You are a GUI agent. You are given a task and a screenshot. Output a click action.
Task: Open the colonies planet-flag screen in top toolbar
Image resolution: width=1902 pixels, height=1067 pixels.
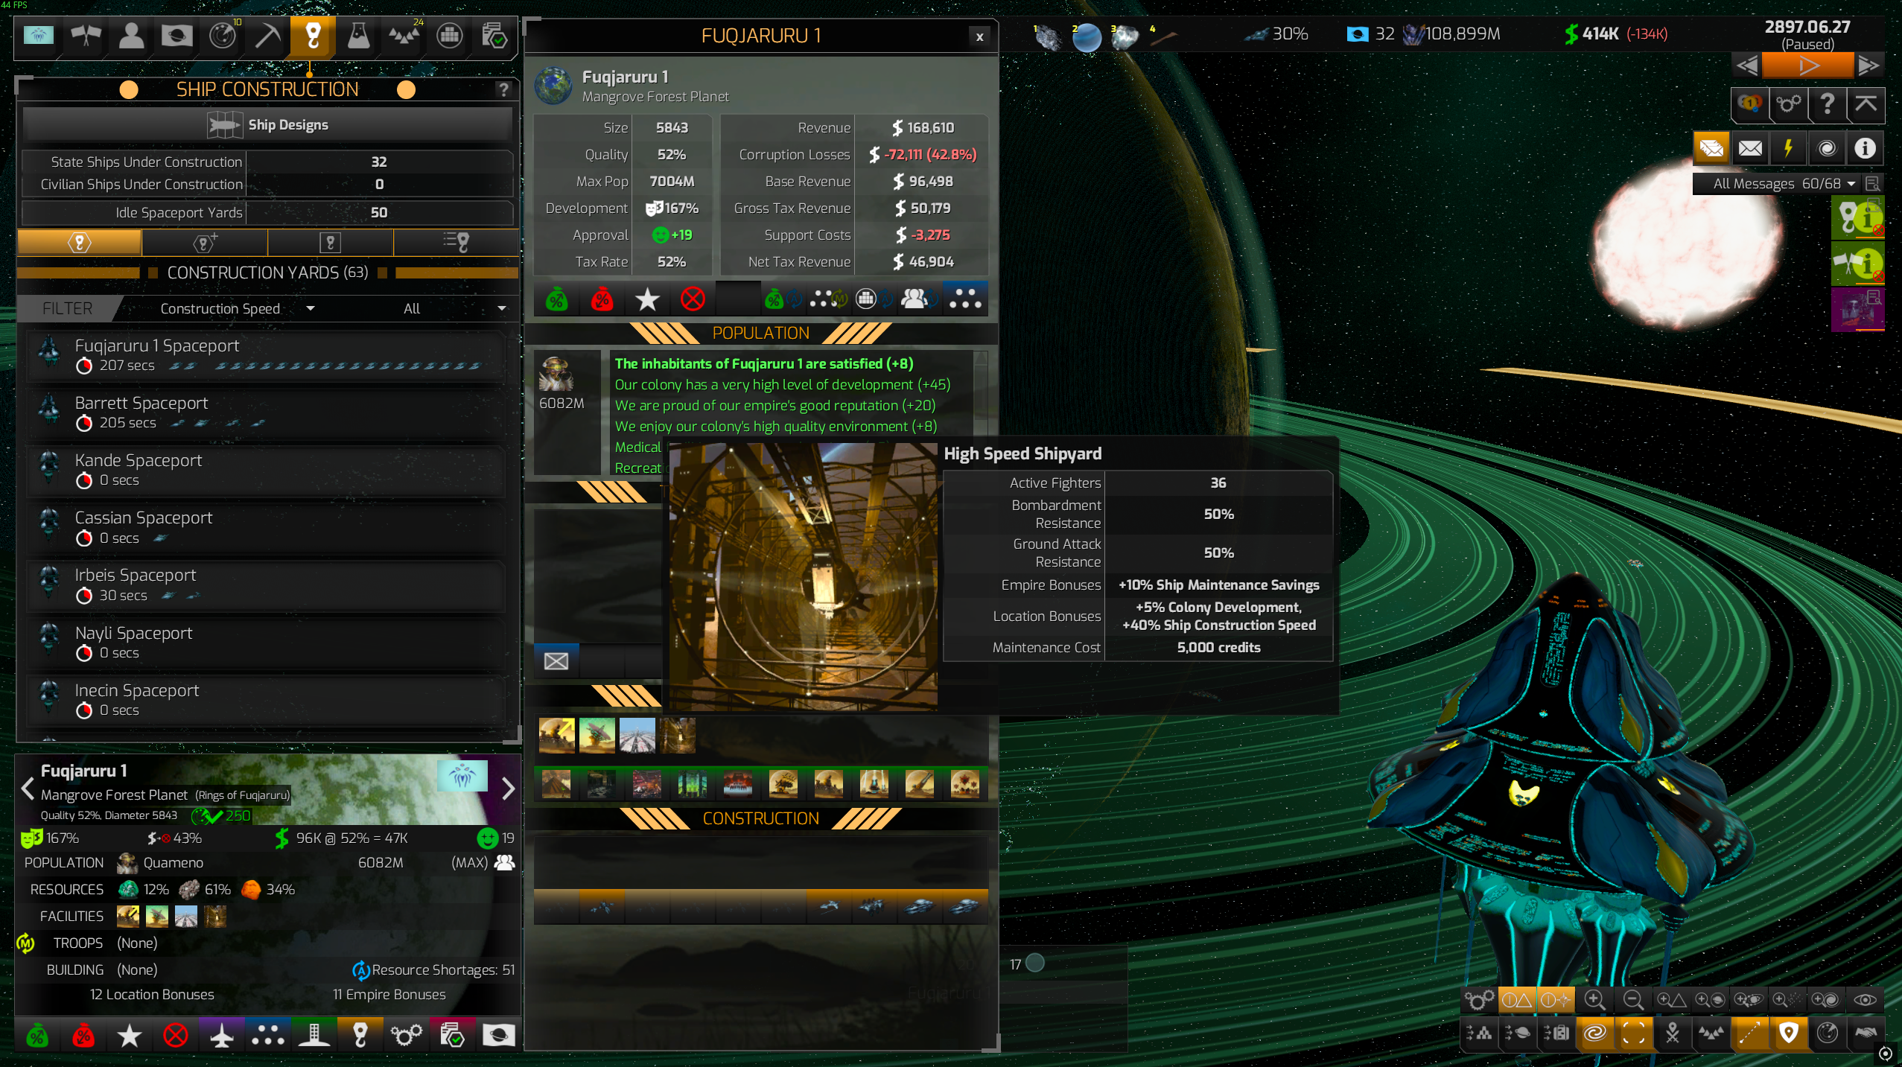[176, 36]
